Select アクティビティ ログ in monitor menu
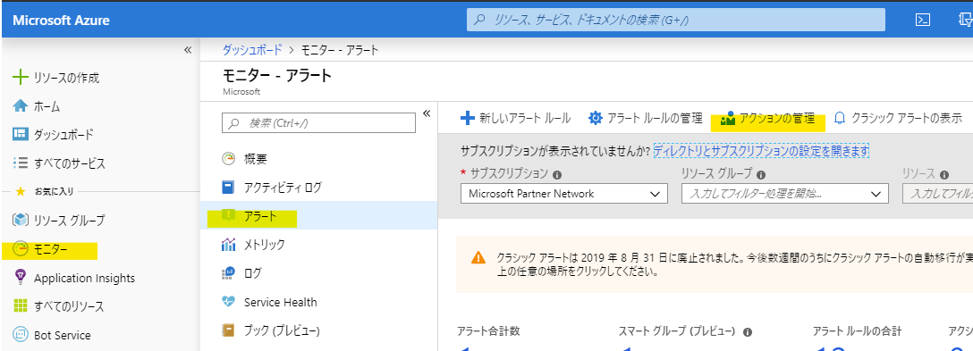973x351 pixels. tap(283, 188)
